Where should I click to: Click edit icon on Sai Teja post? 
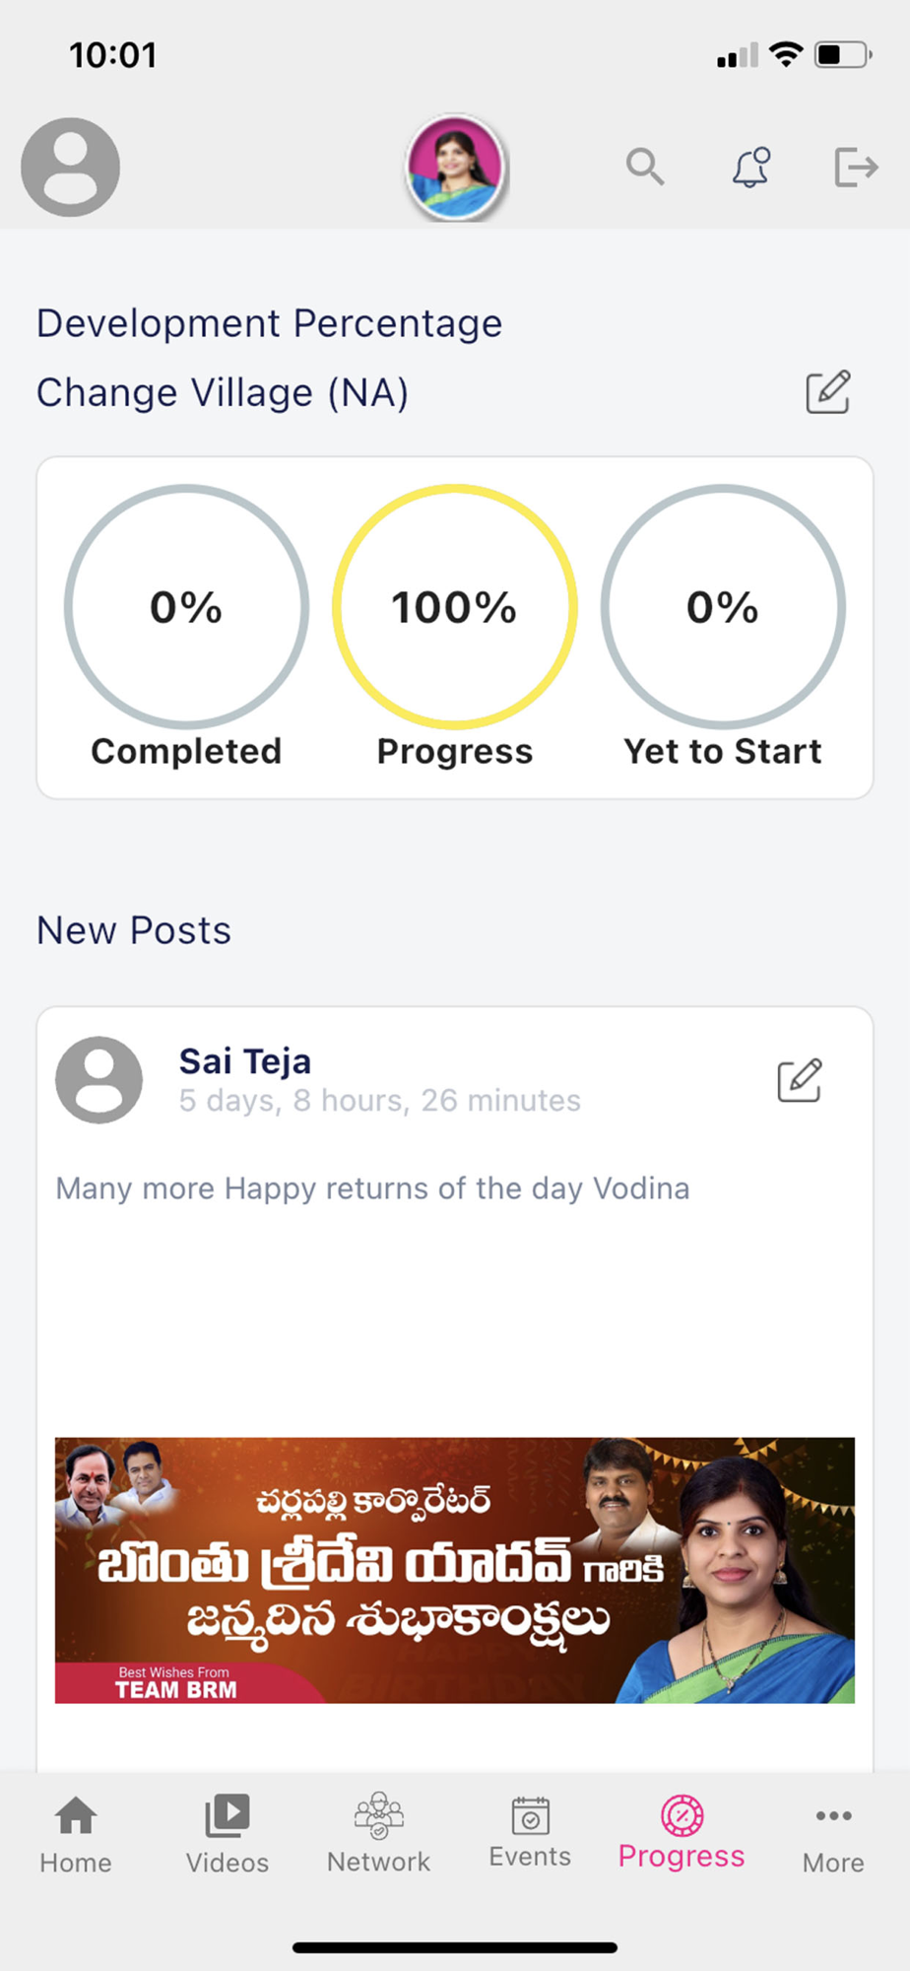[x=799, y=1080]
